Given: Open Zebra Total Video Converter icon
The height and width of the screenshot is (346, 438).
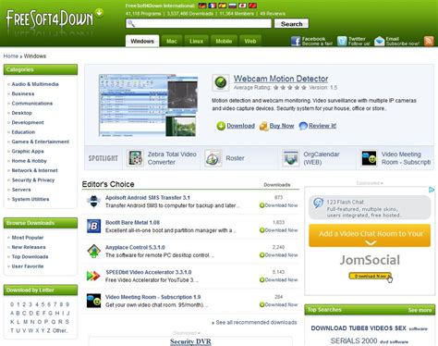Looking at the screenshot, I should coord(135,158).
